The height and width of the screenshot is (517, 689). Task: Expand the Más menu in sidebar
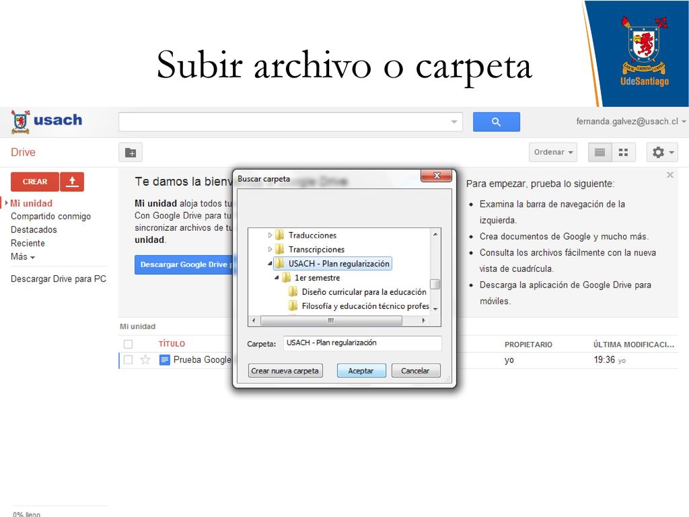(x=22, y=256)
